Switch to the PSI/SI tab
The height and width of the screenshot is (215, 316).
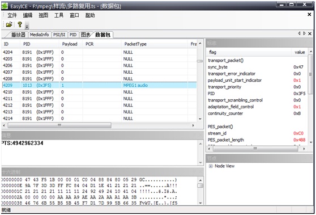click(59, 35)
